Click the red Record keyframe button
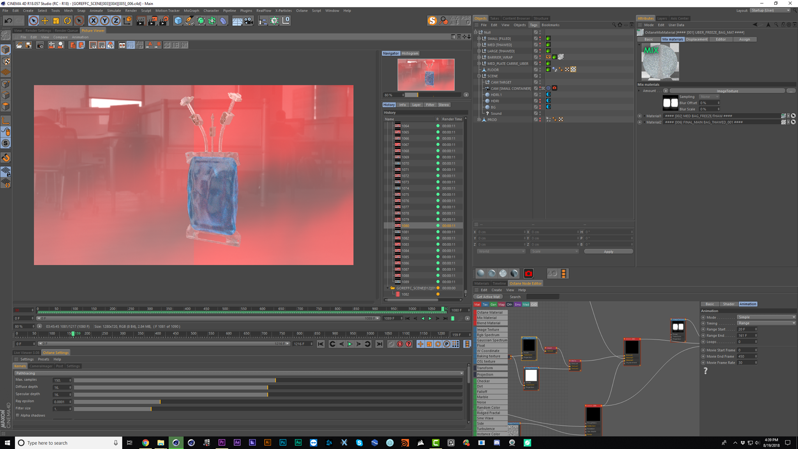 (400, 344)
